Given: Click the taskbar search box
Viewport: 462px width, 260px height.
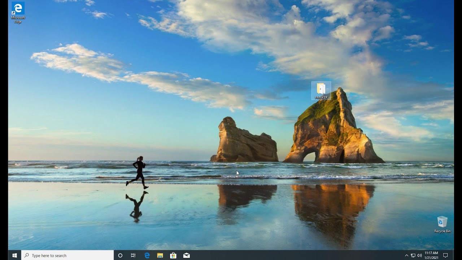Looking at the screenshot, I should click(67, 255).
